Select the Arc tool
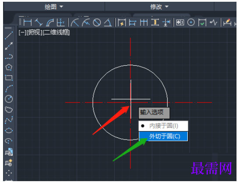 tap(9, 88)
